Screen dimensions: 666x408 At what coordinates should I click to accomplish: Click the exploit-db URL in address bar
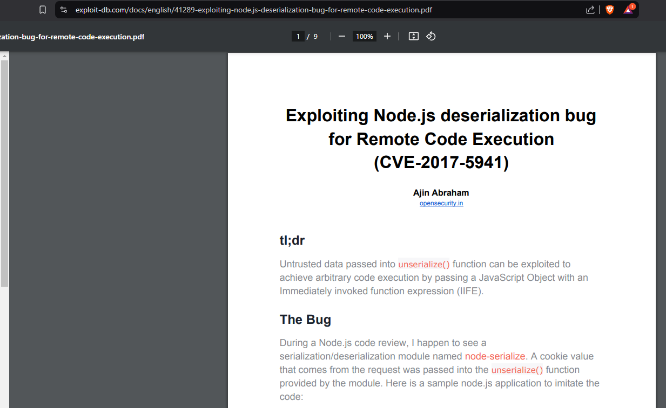coord(254,10)
